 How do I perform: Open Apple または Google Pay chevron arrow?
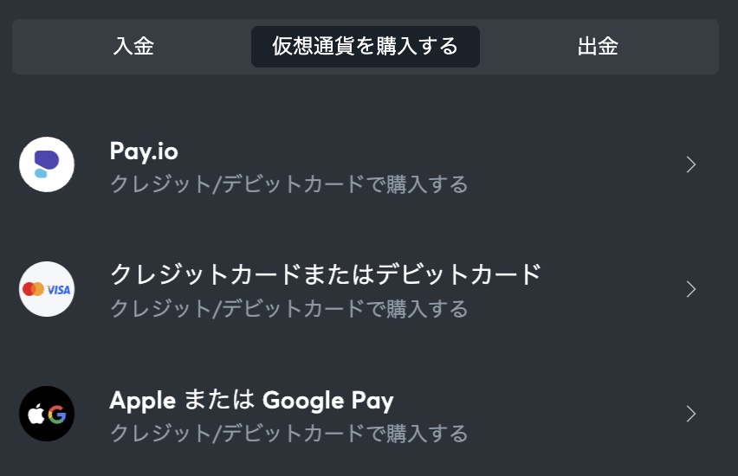(690, 414)
